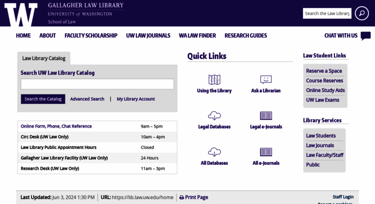Click the 10am – 4pm hours value
Viewport: 375px width, 204px height.
tap(153, 137)
